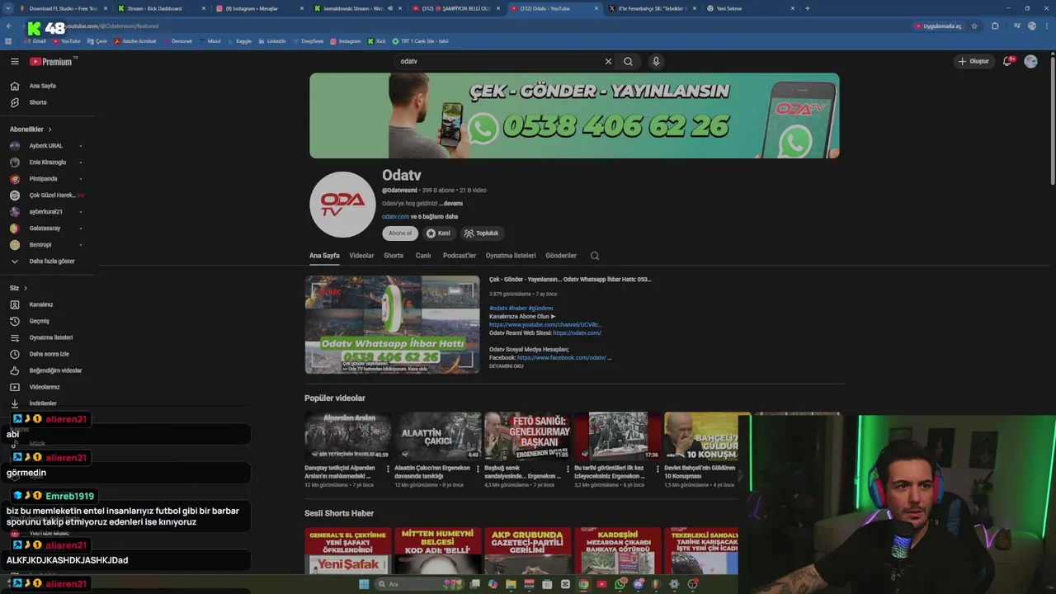Click the magnifier search button
This screenshot has height=594, width=1056.
click(x=629, y=61)
